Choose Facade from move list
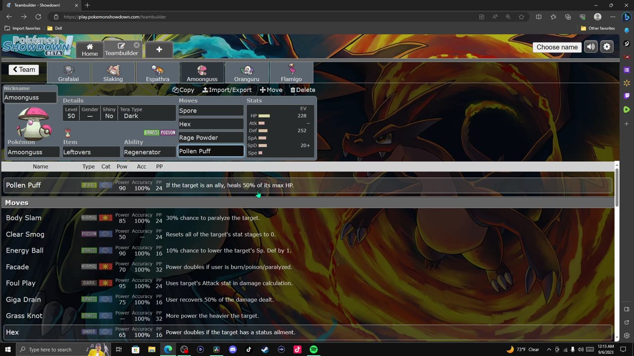 pyautogui.click(x=308, y=267)
